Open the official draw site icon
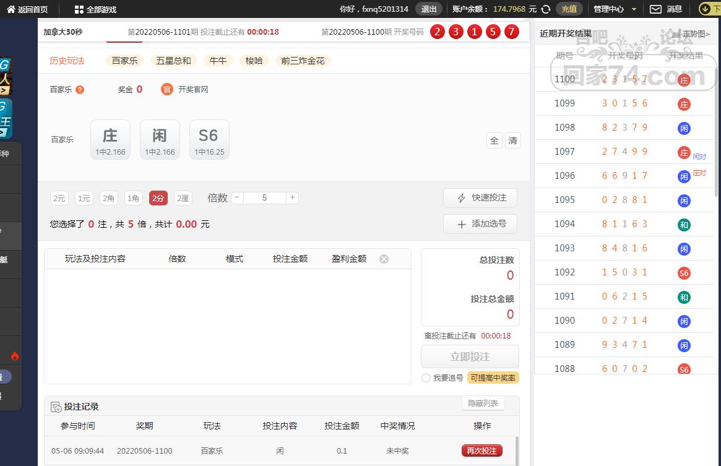The width and height of the screenshot is (721, 466). point(166,90)
